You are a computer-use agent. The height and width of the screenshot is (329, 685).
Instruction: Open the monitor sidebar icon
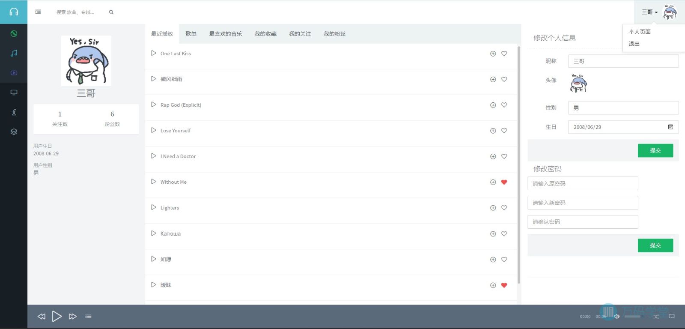[14, 93]
